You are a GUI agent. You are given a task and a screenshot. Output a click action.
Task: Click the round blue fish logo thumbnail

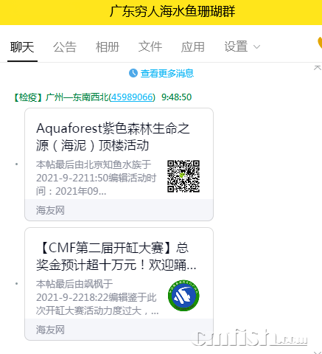click(183, 296)
